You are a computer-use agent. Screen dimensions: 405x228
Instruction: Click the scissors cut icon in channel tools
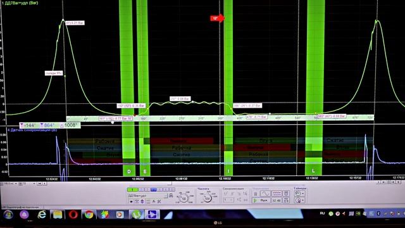[x=159, y=201]
